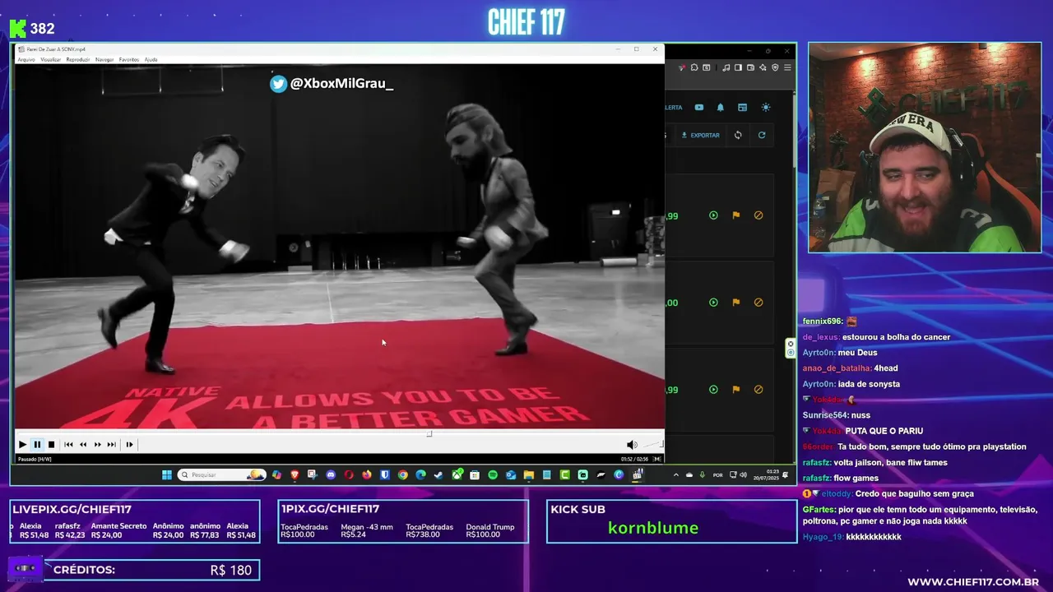Click the pause button in media player

click(x=37, y=445)
